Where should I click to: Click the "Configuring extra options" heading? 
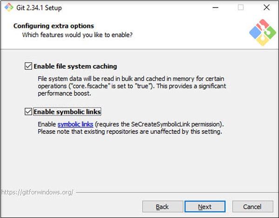tap(53, 26)
